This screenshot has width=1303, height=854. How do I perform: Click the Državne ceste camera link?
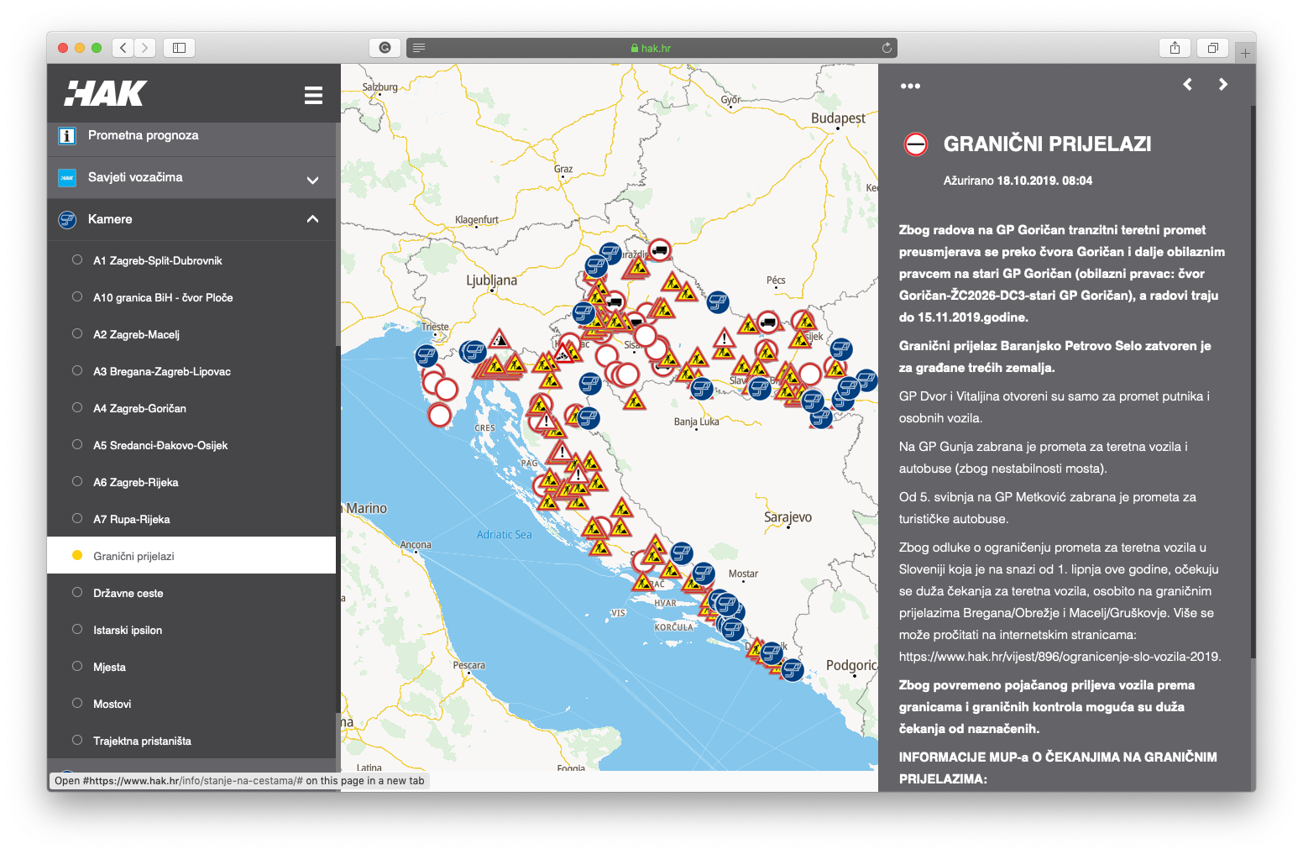pyautogui.click(x=128, y=593)
